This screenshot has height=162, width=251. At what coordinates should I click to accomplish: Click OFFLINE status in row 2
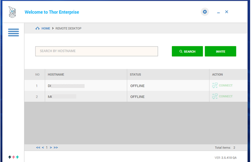click(x=137, y=97)
